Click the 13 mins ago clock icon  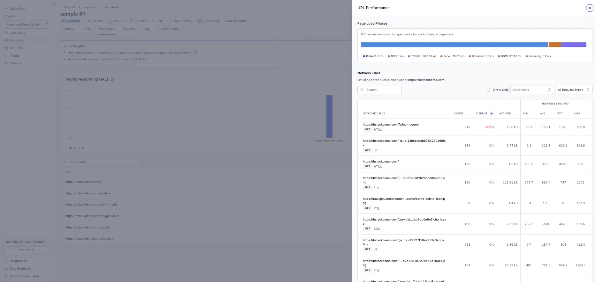coord(200,21)
